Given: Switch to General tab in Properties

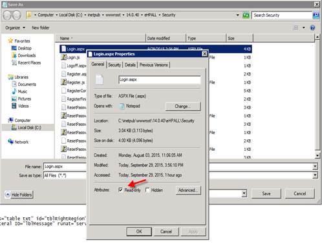Looking at the screenshot, I should (x=98, y=64).
